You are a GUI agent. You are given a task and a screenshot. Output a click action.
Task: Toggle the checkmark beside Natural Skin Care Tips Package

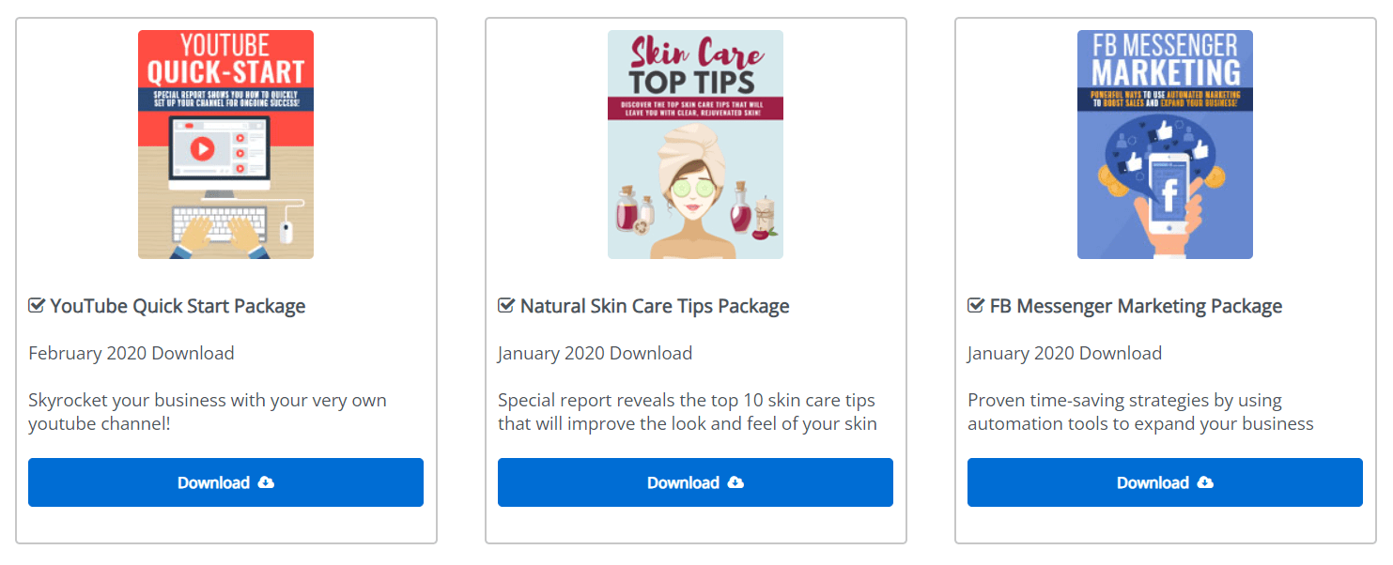(x=506, y=306)
